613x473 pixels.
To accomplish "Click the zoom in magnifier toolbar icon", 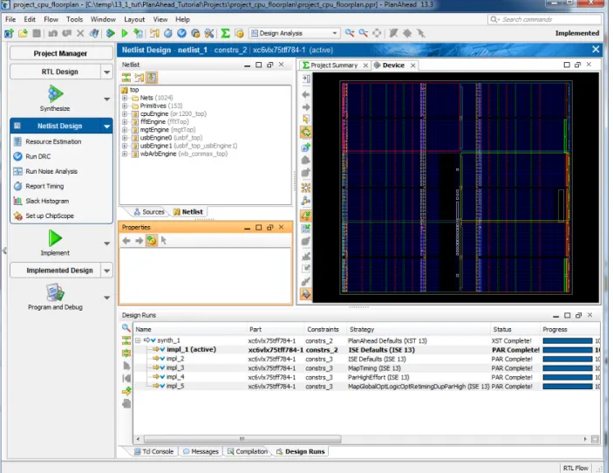I will (350, 33).
